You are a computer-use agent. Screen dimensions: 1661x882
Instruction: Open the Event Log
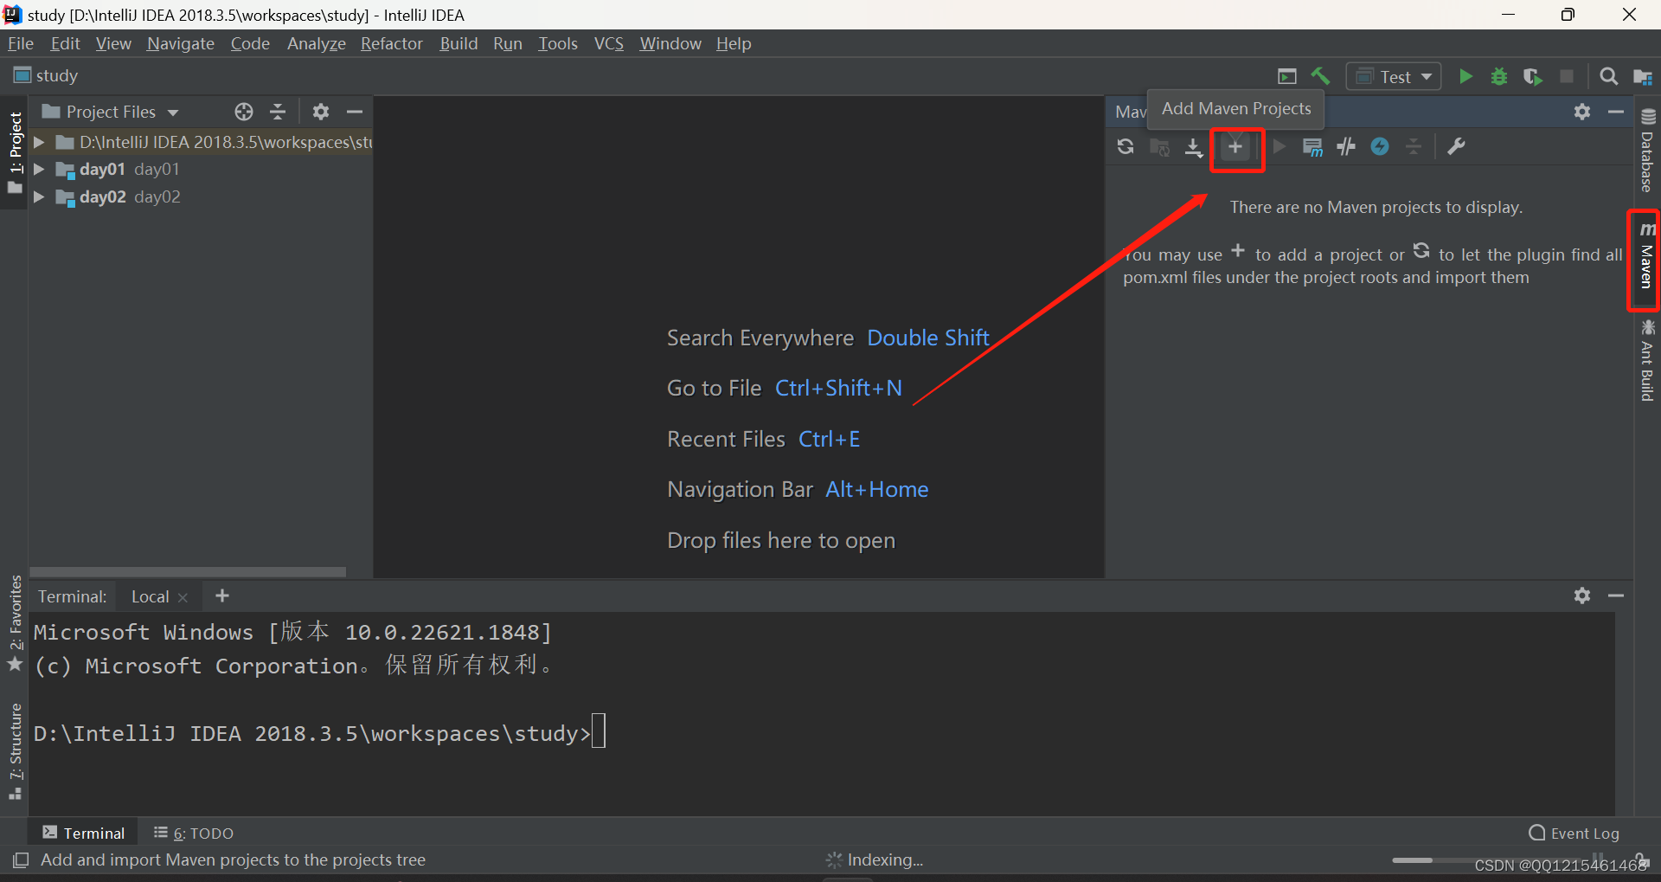tap(1574, 833)
